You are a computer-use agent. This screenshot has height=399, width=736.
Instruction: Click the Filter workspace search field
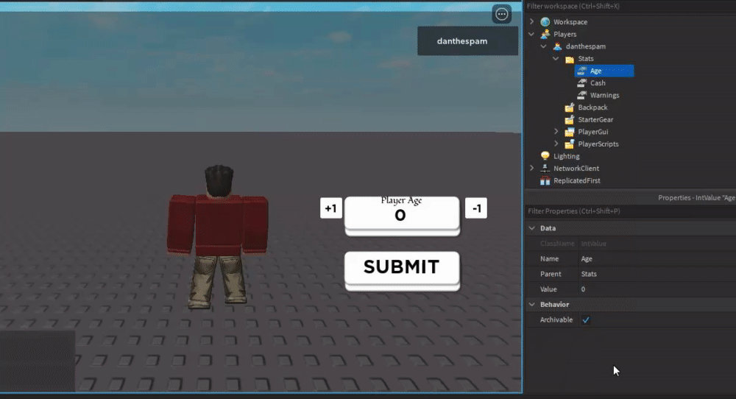coord(630,6)
